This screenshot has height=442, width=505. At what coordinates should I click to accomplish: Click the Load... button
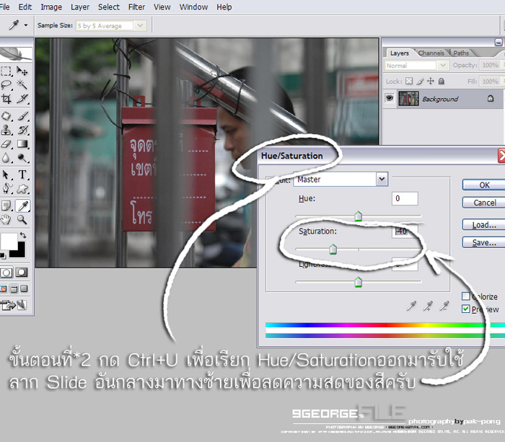(484, 225)
